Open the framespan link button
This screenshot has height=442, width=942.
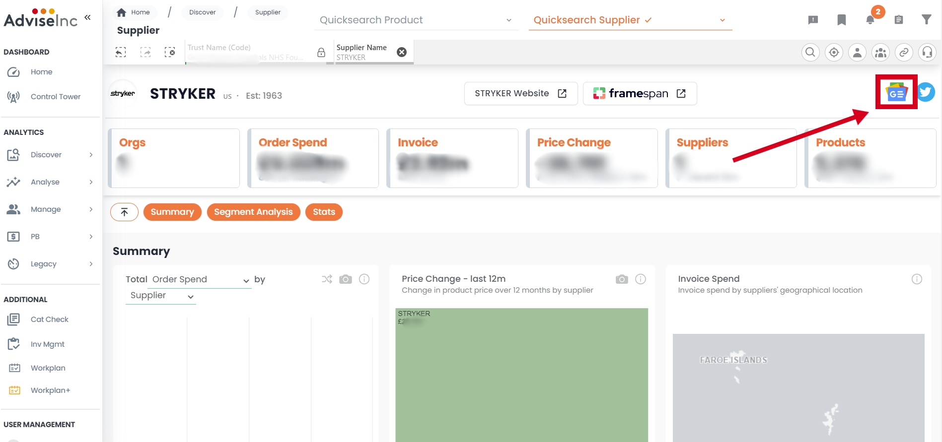click(x=640, y=93)
